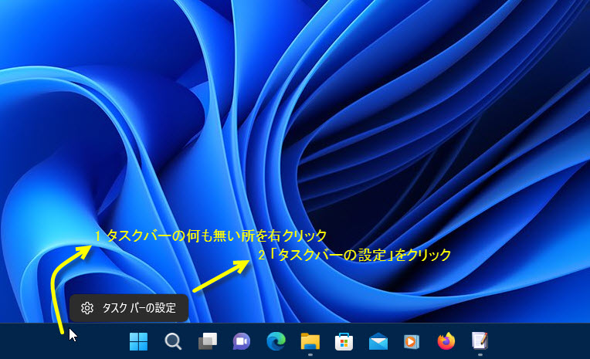Image resolution: width=590 pixels, height=359 pixels.
Task: Click the orange media player taskbar icon
Action: pos(412,341)
